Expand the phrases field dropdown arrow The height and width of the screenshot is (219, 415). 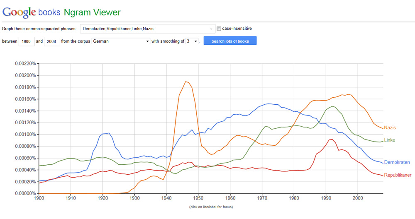[211, 29]
